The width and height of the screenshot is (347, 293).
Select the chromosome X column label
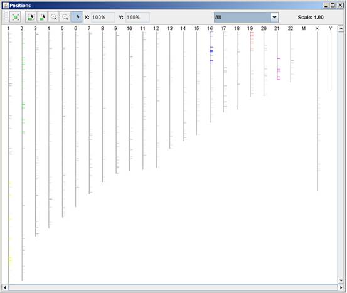[x=317, y=28]
